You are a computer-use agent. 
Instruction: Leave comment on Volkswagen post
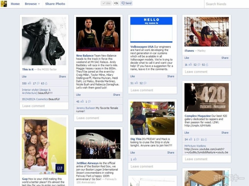coord(152,90)
